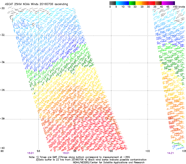Click the longitude axis label '96'
Screen dimensions: 186x164
tap(75, 151)
